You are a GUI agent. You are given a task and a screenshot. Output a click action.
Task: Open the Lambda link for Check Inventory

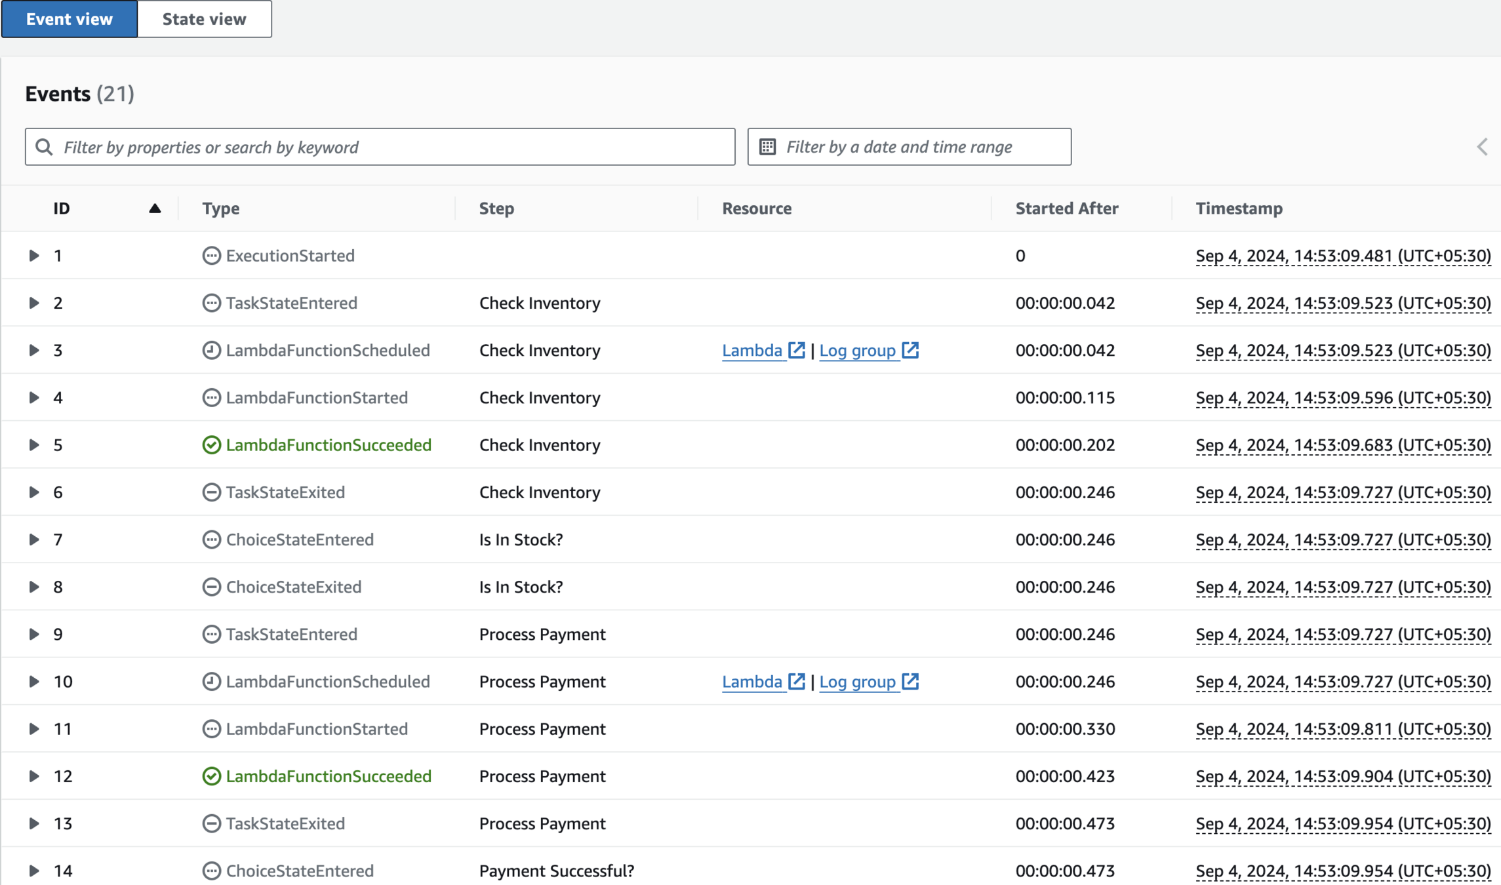(751, 350)
